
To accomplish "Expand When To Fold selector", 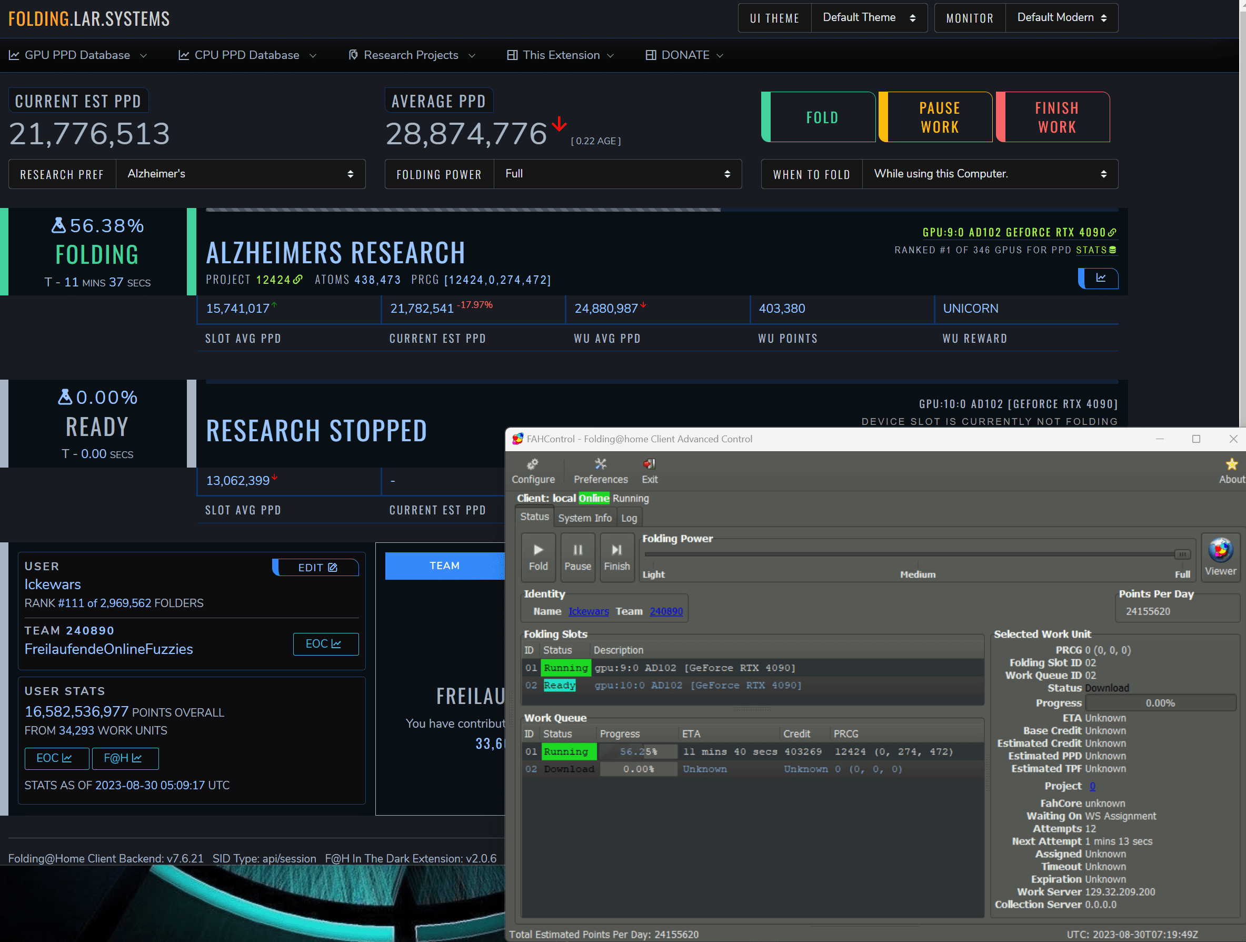I will pyautogui.click(x=989, y=174).
